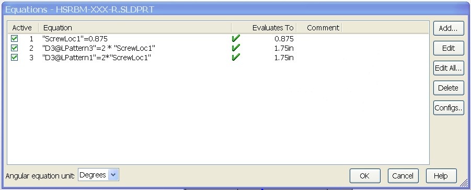Click row number 3 in equation list
The image size is (471, 190).
pos(31,58)
